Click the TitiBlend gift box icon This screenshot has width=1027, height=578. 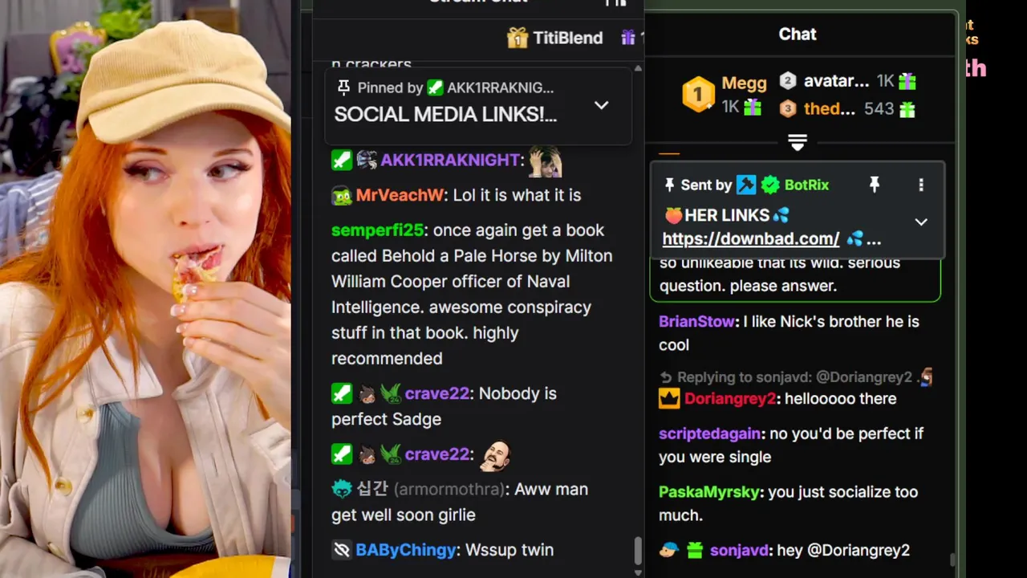coord(518,38)
